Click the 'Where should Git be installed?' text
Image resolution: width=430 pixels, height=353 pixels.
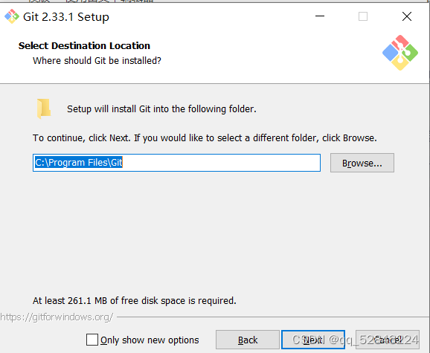(97, 60)
